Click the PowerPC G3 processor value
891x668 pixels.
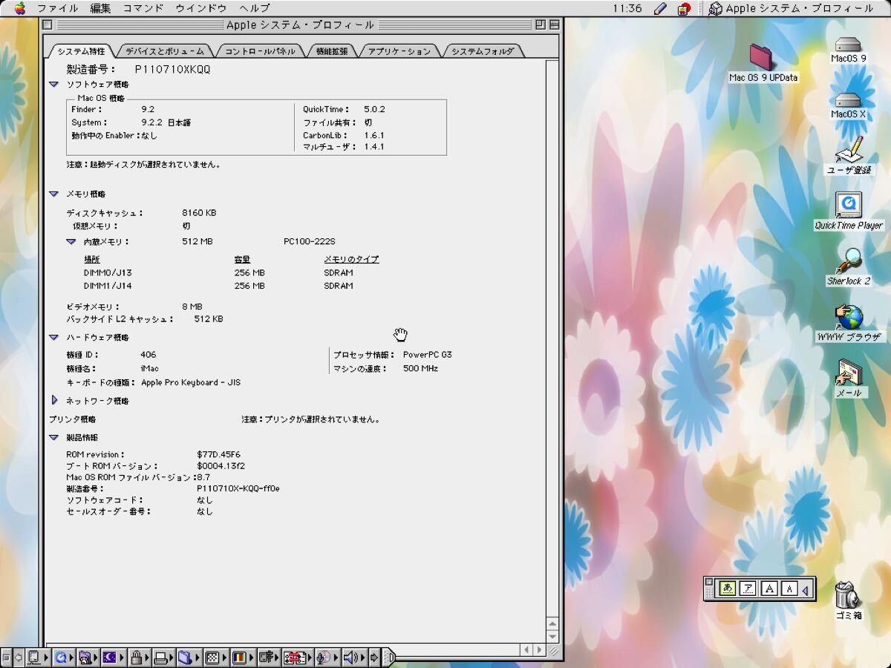point(427,355)
